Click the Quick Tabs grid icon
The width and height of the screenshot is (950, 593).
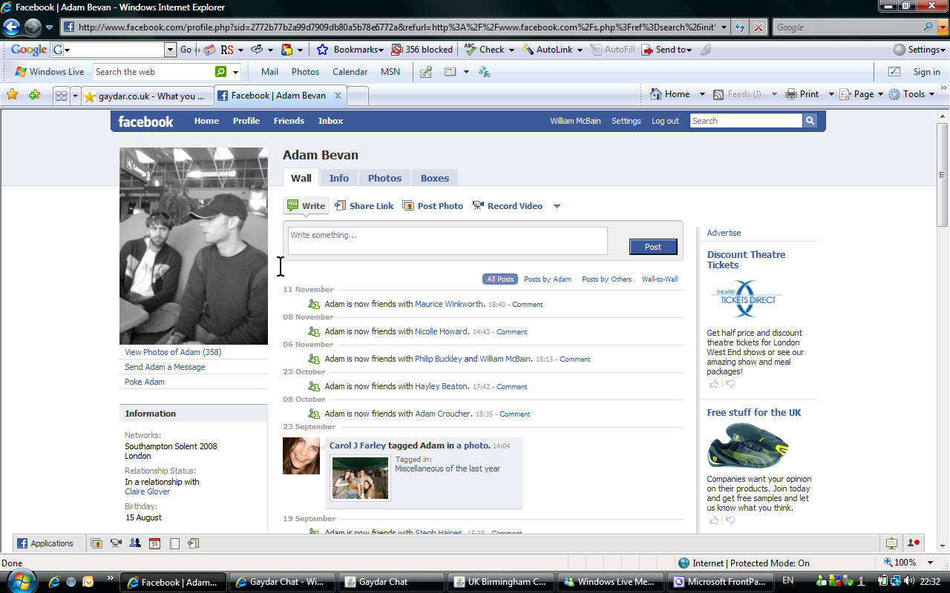[62, 96]
